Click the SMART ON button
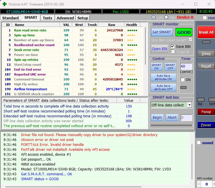 (157, 67)
